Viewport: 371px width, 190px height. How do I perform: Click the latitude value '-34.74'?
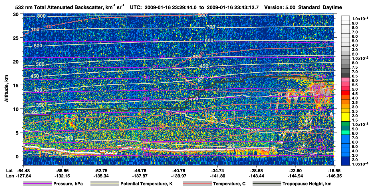217,171
